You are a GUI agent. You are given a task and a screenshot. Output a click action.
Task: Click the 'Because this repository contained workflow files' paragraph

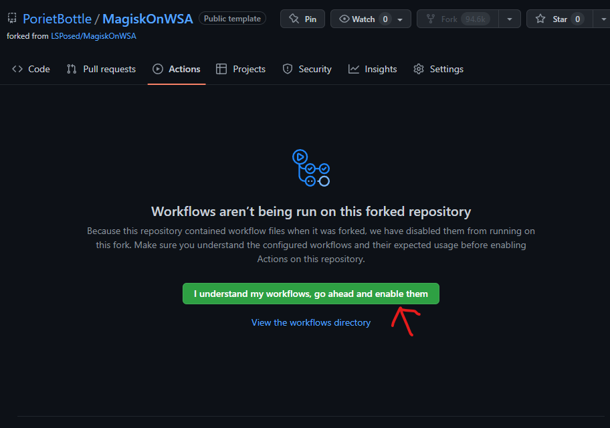coord(311,245)
